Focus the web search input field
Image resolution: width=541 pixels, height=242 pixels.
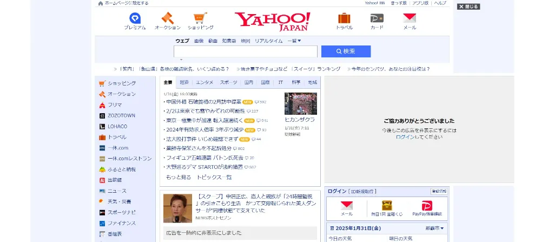[x=245, y=51]
